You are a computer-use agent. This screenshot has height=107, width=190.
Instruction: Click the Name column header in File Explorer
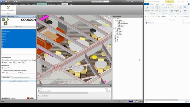pyautogui.click(x=147, y=20)
